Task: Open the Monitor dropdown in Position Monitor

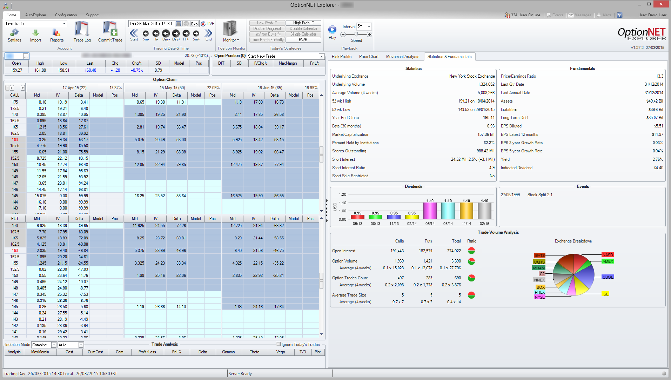Action: 231,40
